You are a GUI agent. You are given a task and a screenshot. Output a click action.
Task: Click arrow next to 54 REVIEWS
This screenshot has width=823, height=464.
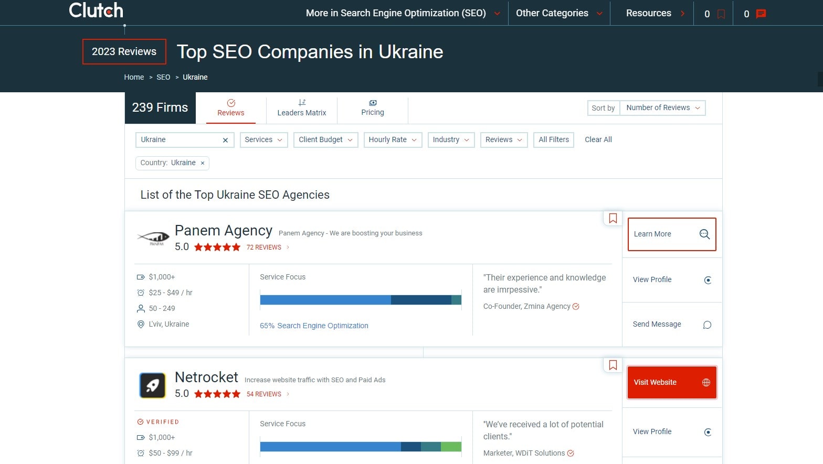[288, 394]
